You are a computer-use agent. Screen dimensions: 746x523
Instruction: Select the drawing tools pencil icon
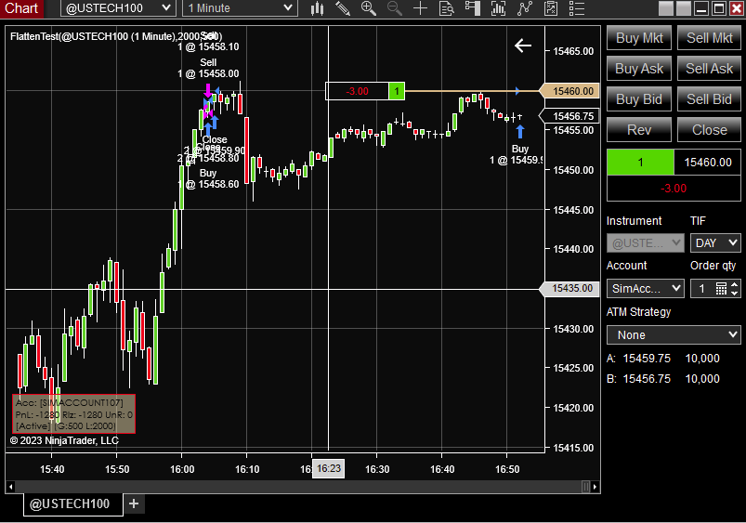[343, 8]
